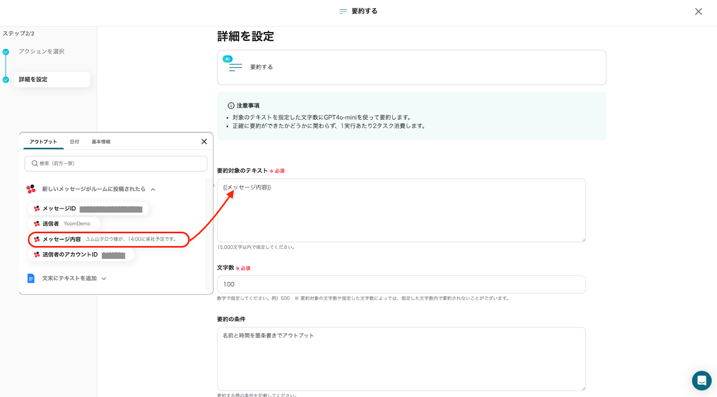Go to the アクションを選択 step
This screenshot has width=717, height=397.
[x=42, y=51]
